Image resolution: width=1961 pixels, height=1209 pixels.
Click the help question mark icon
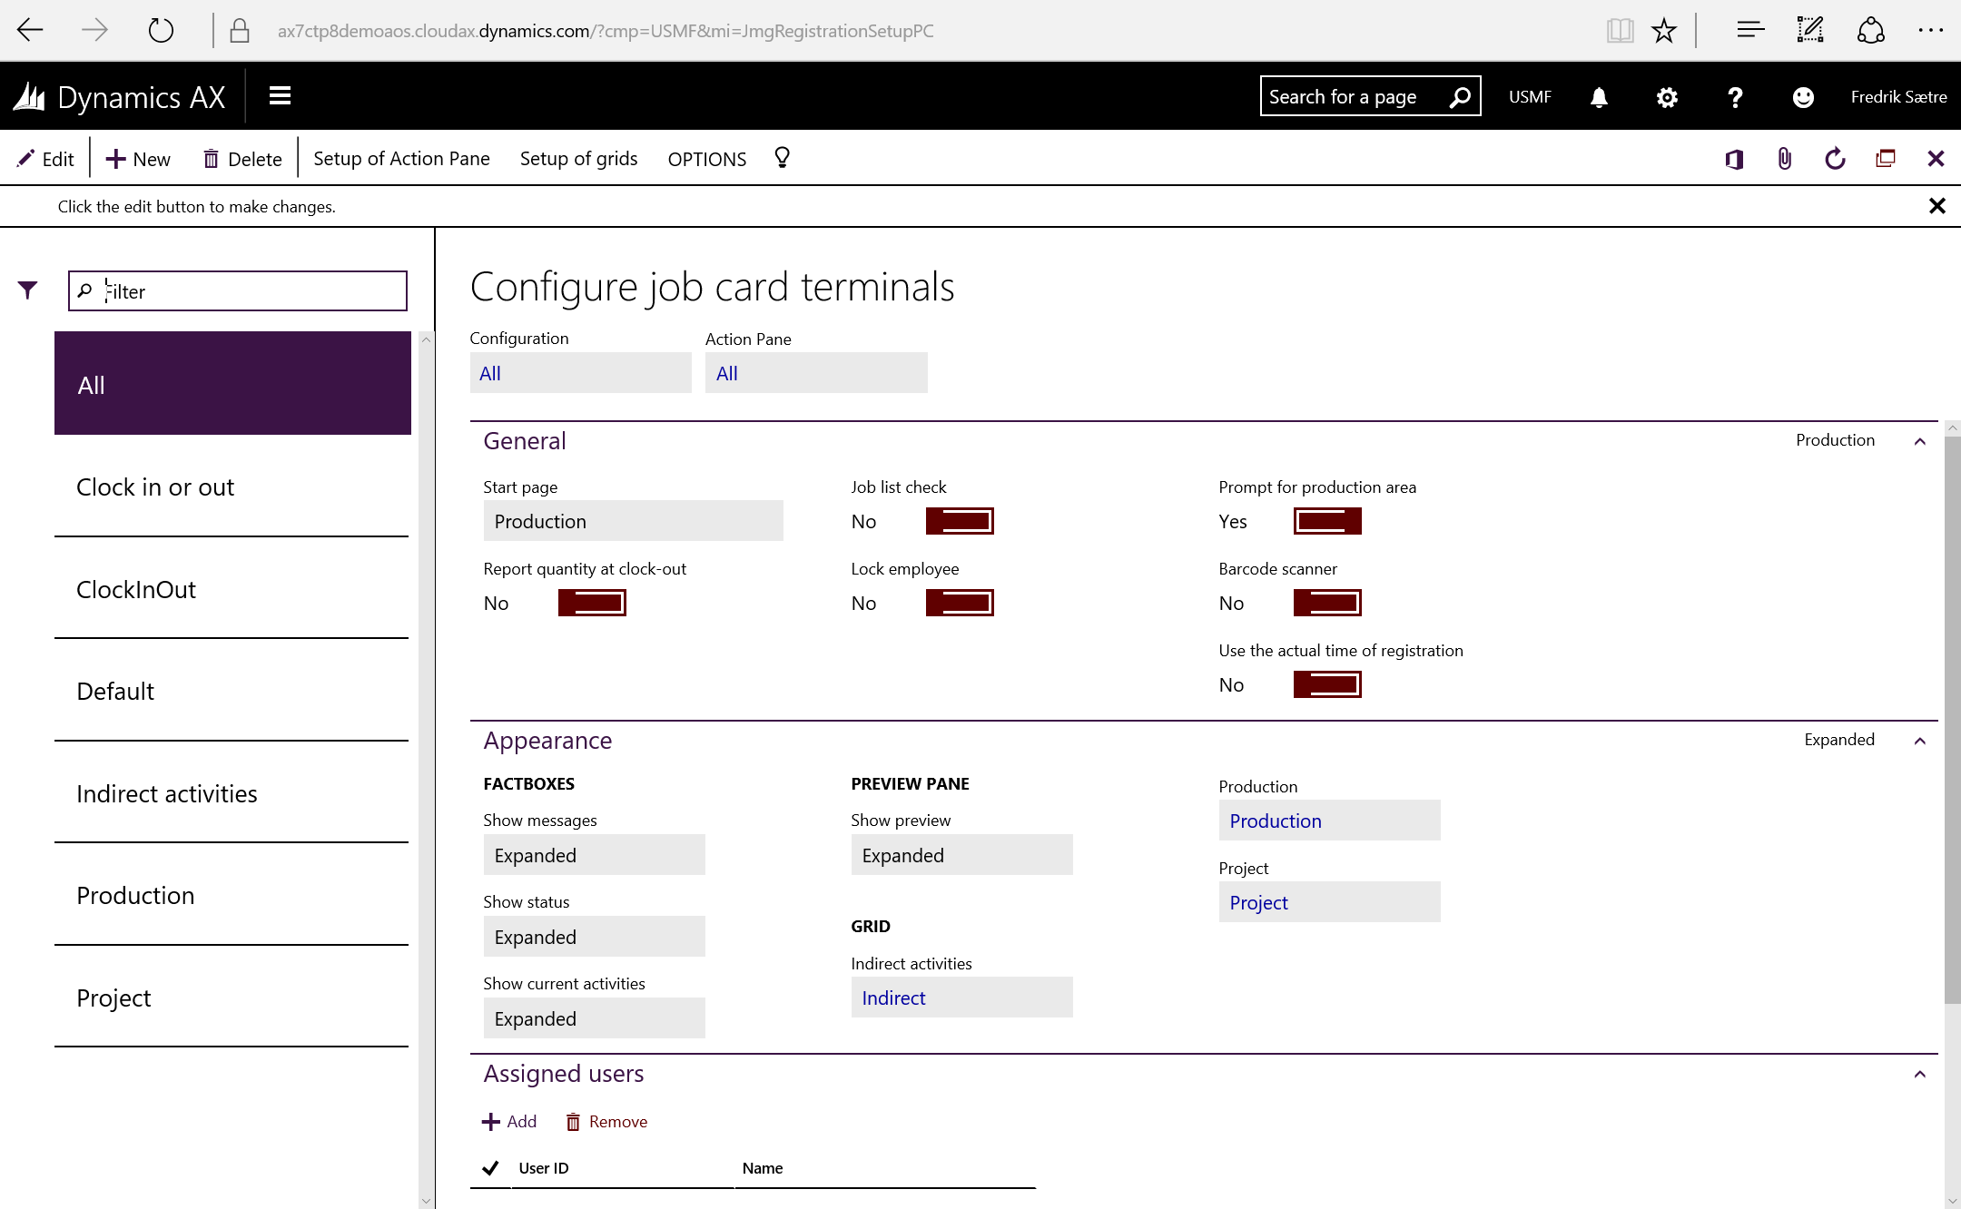point(1735,97)
